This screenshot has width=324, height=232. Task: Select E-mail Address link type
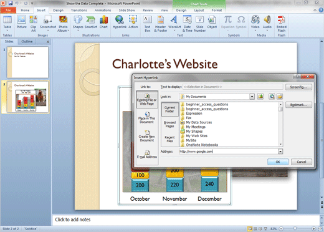[147, 155]
